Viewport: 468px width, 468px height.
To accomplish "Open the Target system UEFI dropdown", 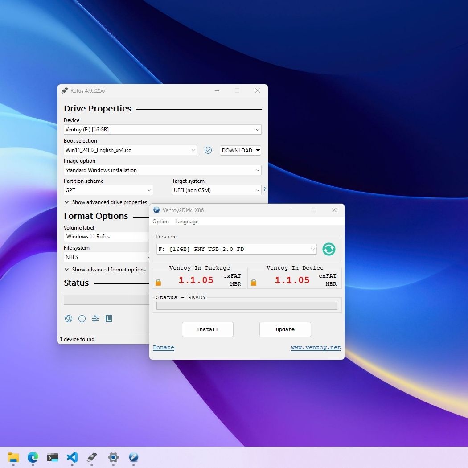I will tap(217, 190).
